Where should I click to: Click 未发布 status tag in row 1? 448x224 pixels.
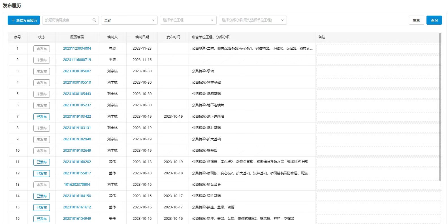42,49
